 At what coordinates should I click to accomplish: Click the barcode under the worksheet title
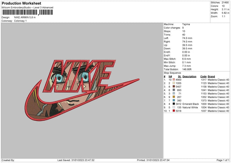pos(27,12)
